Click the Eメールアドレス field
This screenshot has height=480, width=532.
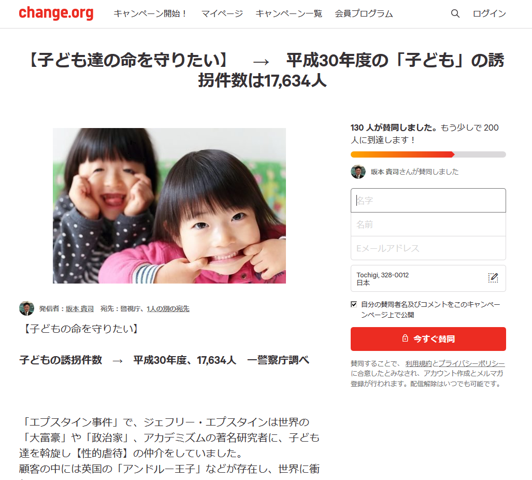(x=428, y=248)
